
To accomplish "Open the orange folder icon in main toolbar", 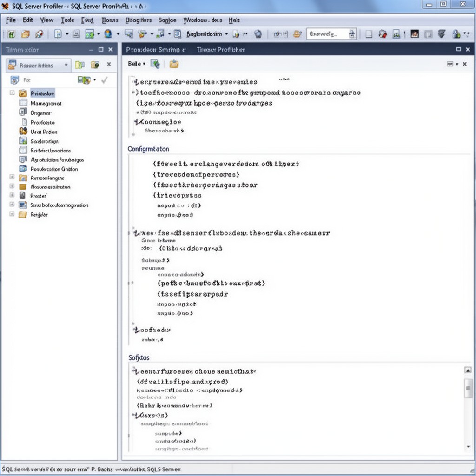I will click(25, 34).
